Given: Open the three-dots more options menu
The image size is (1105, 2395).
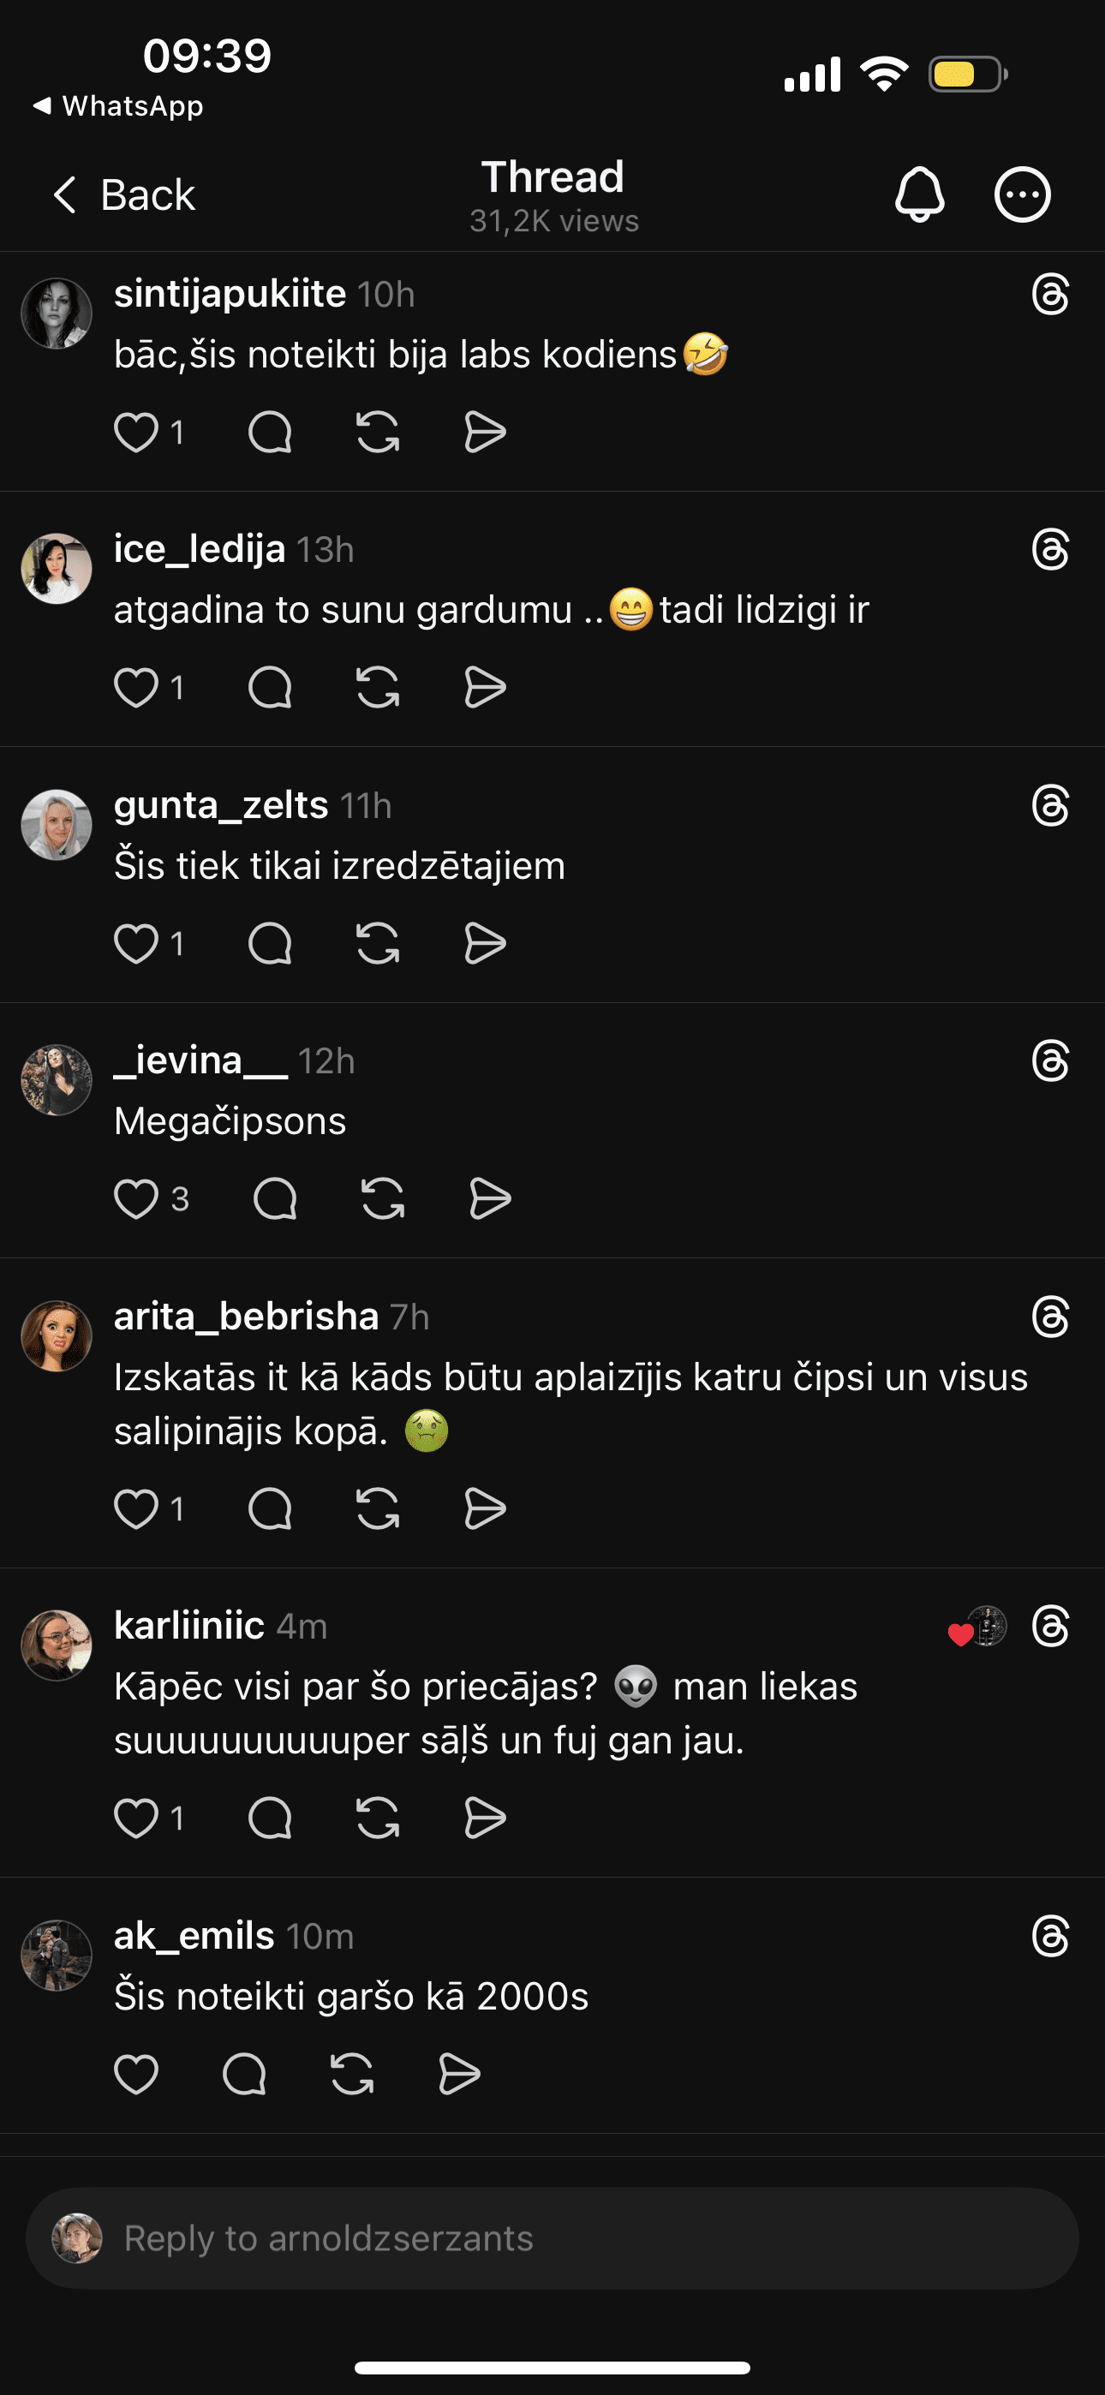Looking at the screenshot, I should 1022,194.
